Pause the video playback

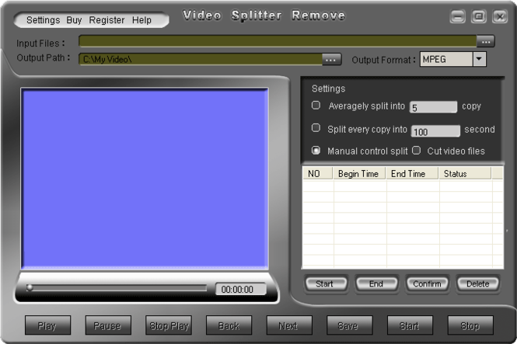click(108, 325)
